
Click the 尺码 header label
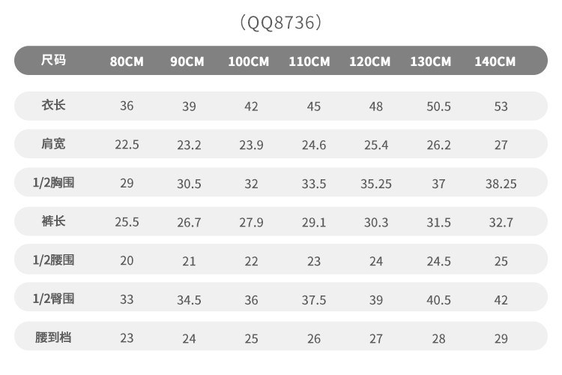pos(53,60)
